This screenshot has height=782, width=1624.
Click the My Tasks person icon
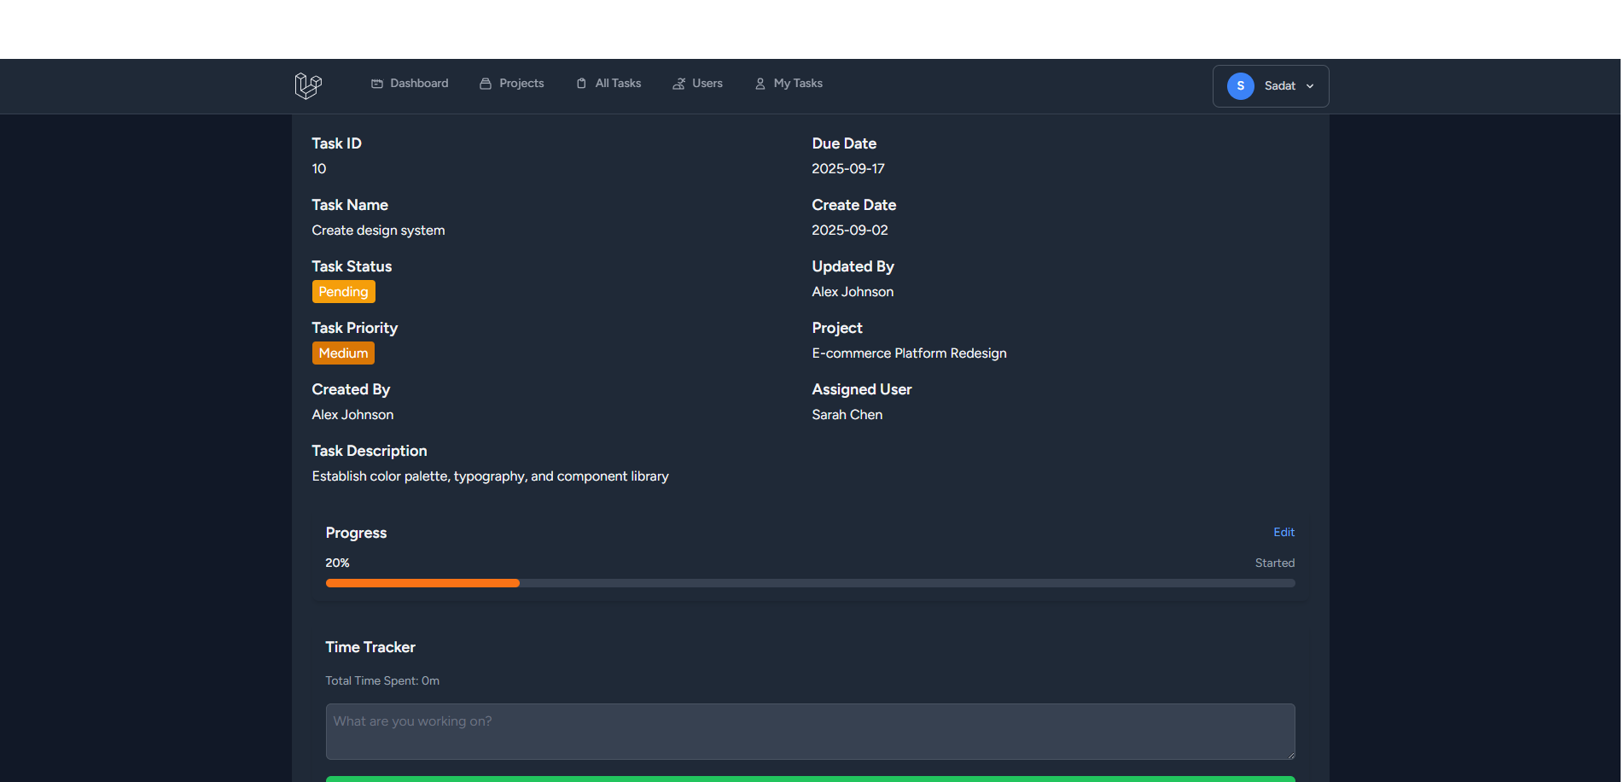tap(760, 84)
